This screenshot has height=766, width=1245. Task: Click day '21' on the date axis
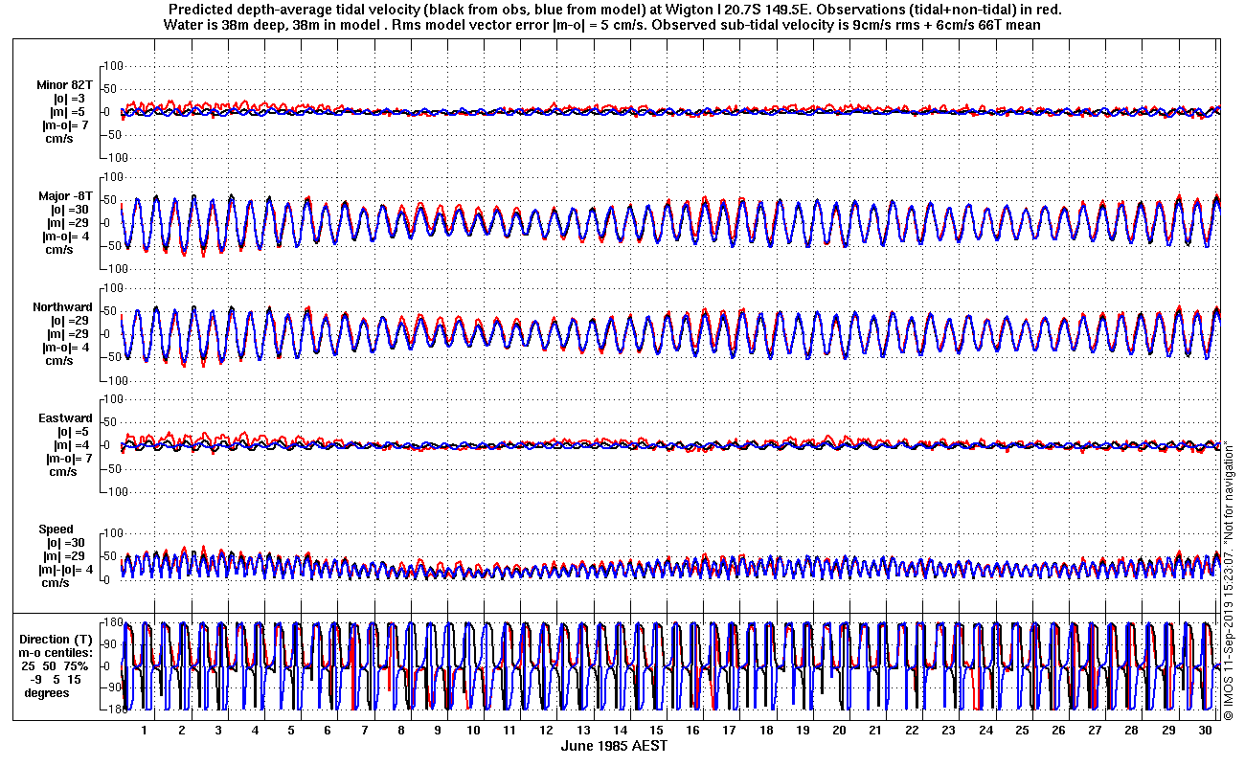click(875, 731)
